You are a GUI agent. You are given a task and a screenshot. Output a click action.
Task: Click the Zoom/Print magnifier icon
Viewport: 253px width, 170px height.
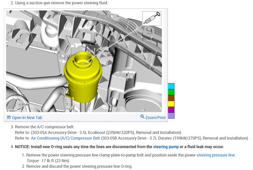coord(142,117)
